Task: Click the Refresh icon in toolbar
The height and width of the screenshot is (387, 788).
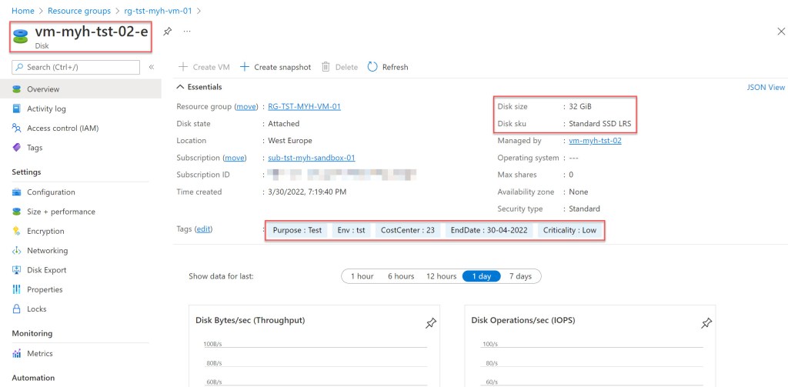Action: pos(373,67)
